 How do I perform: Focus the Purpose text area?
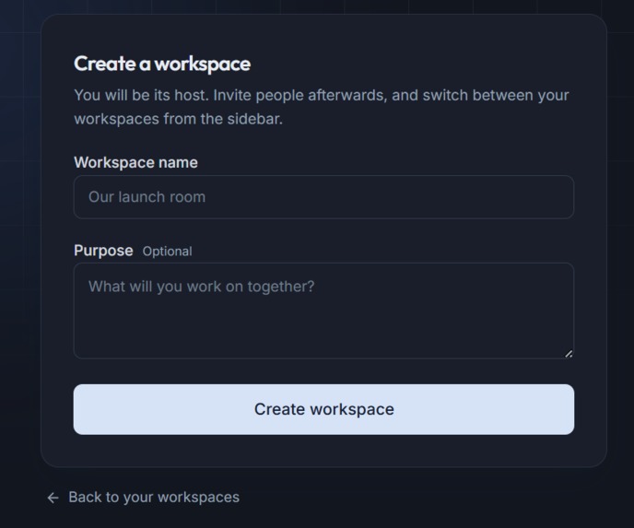(323, 311)
